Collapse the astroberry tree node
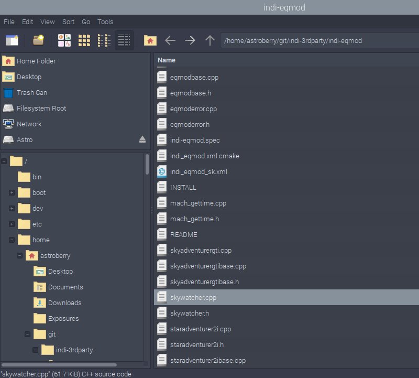419x378 pixels. pyautogui.click(x=19, y=256)
